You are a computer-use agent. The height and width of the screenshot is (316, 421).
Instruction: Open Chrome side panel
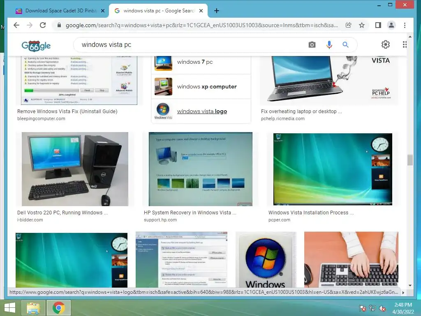[x=378, y=25]
